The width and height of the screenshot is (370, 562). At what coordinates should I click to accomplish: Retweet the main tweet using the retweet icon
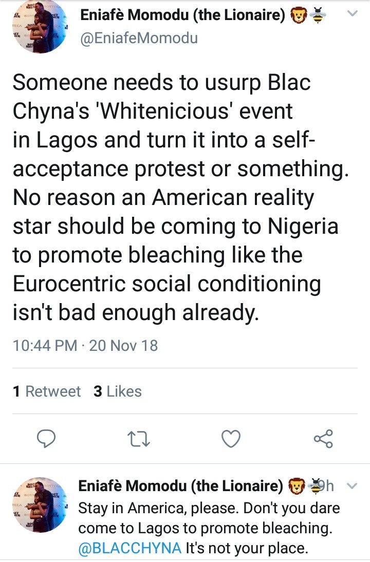tap(138, 439)
